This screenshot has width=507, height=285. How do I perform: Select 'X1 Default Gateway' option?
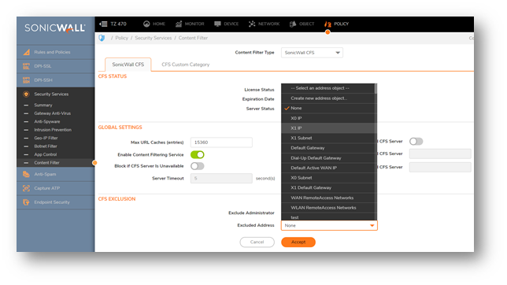tap(328, 188)
